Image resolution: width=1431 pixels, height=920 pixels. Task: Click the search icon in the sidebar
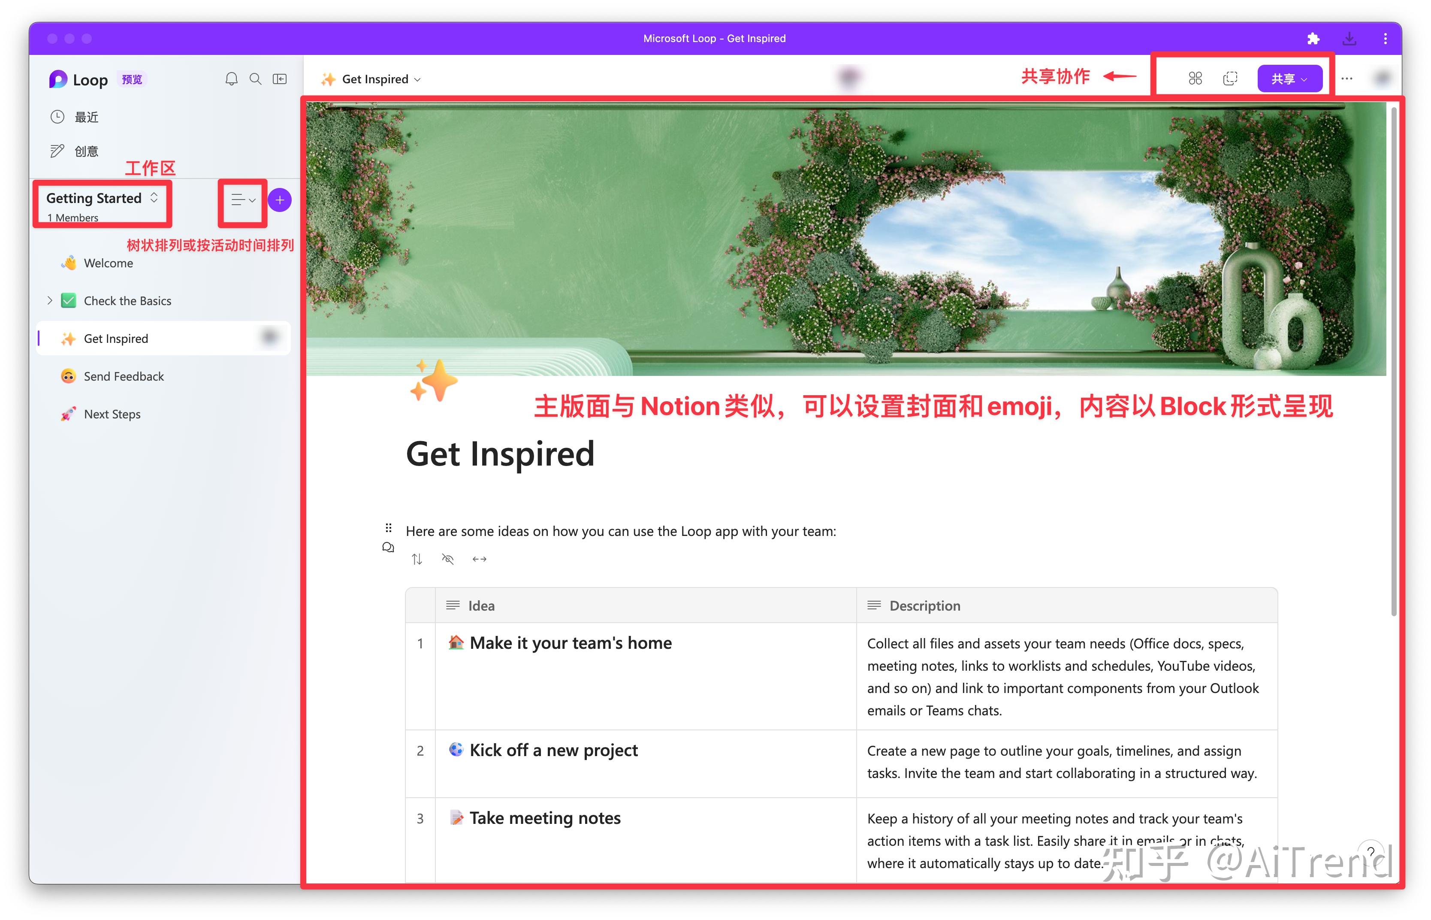256,78
